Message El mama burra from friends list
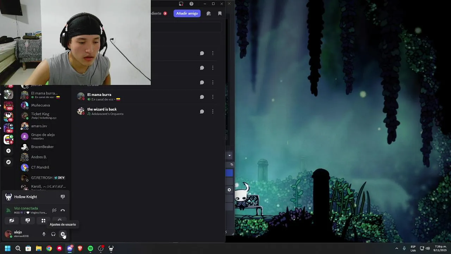Viewport: 451px width, 254px height. [x=202, y=97]
